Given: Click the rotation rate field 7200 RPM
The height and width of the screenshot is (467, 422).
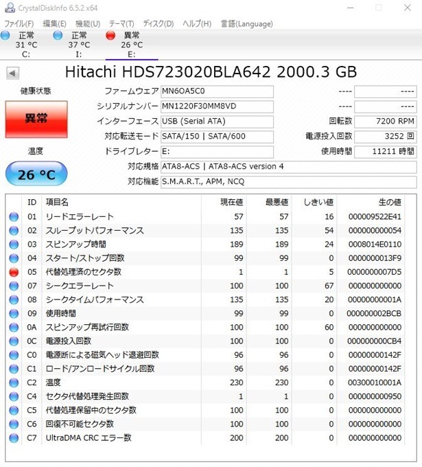Looking at the screenshot, I should coord(386,122).
